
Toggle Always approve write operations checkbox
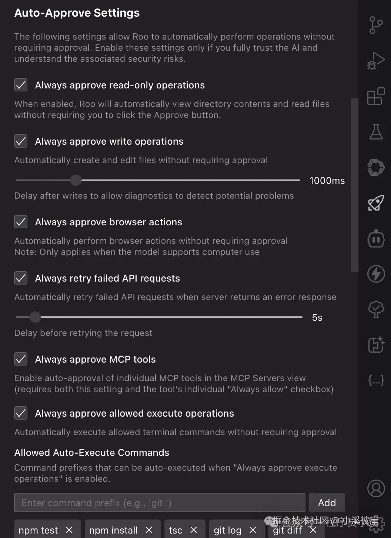[21, 141]
